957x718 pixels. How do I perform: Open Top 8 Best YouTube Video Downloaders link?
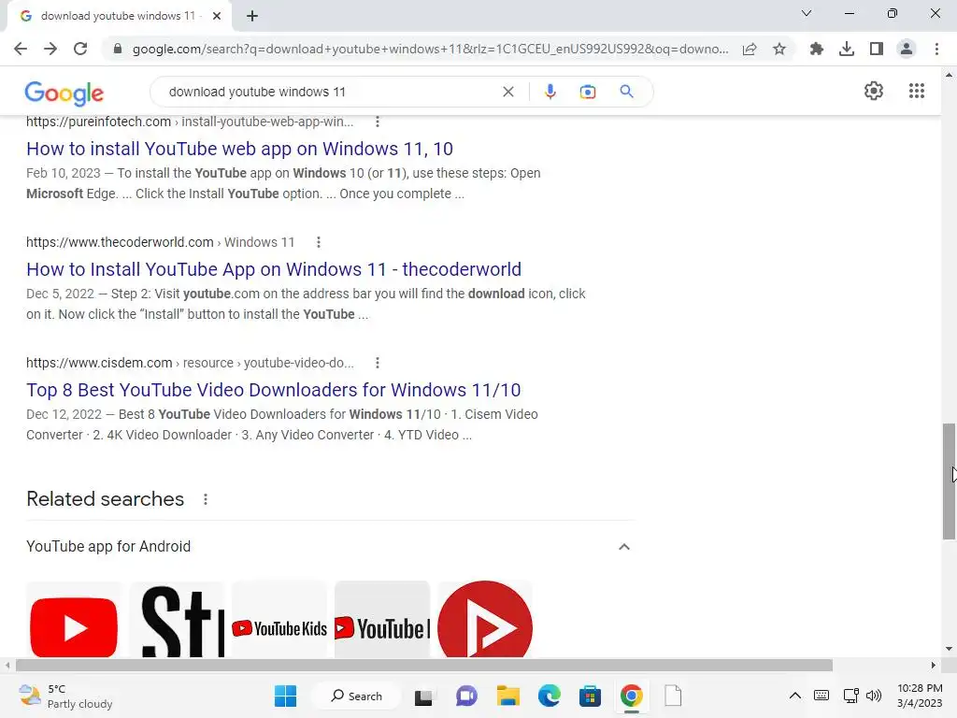point(274,390)
